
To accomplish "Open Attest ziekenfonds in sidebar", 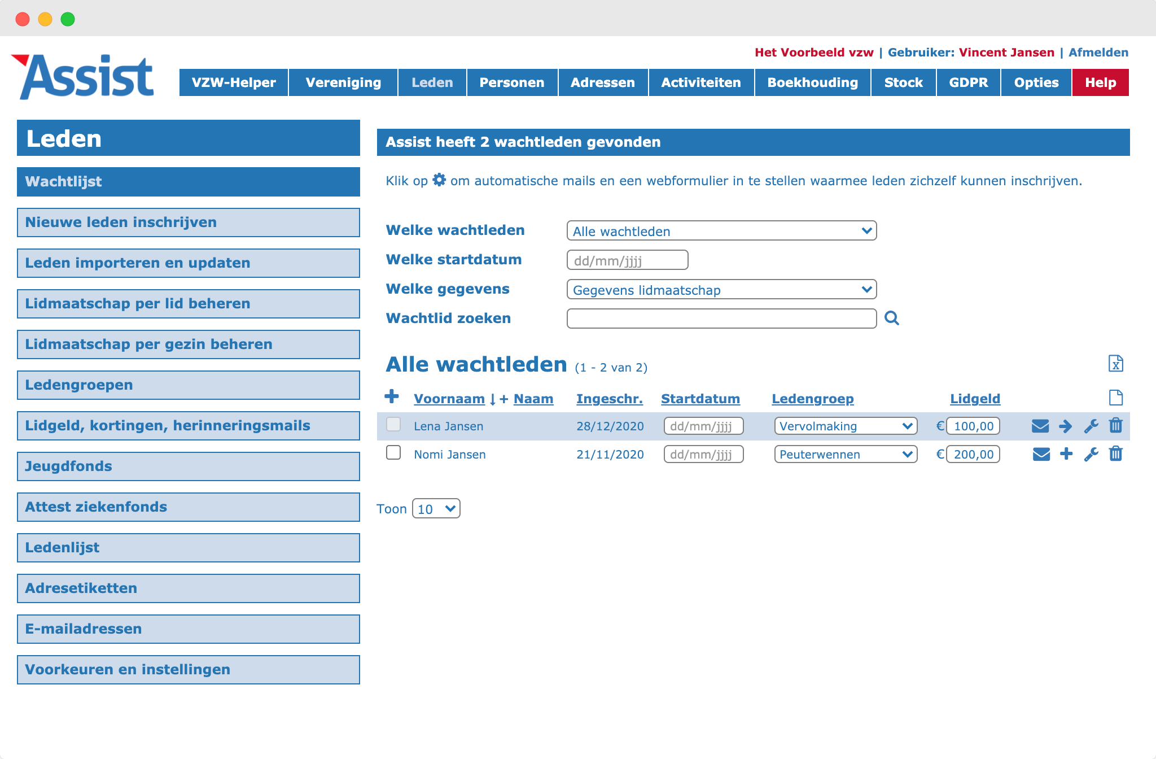I will pyautogui.click(x=189, y=507).
